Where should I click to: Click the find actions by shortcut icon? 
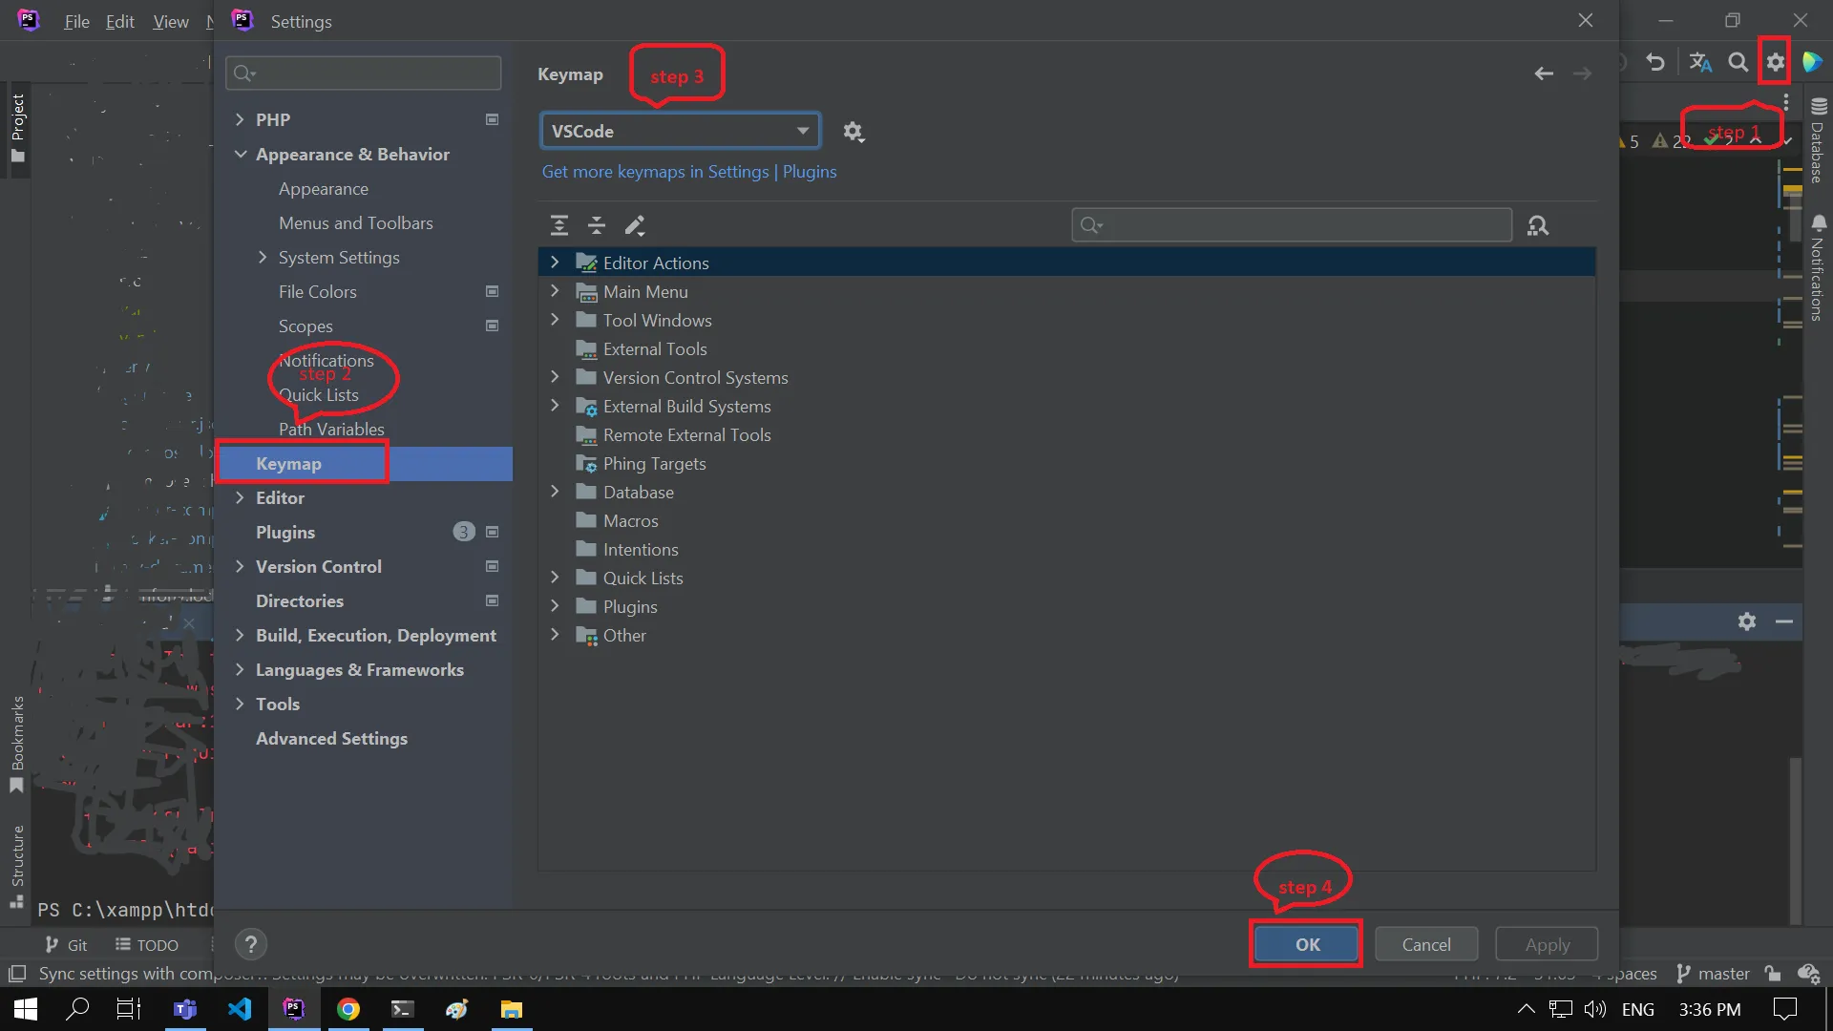[x=1539, y=225]
